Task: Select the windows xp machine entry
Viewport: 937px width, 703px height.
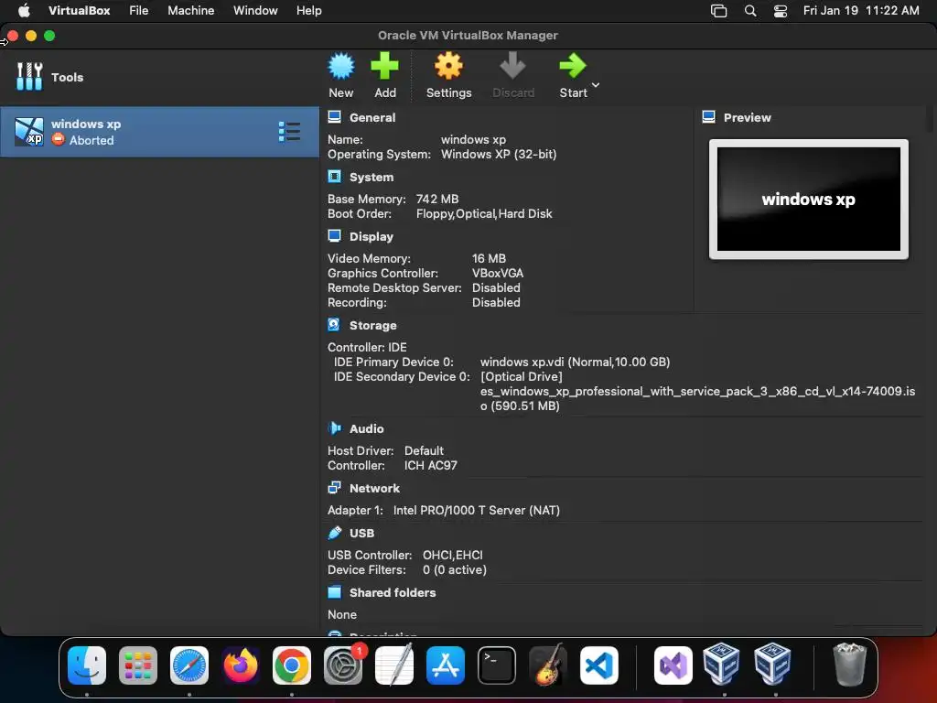Action: coord(159,132)
